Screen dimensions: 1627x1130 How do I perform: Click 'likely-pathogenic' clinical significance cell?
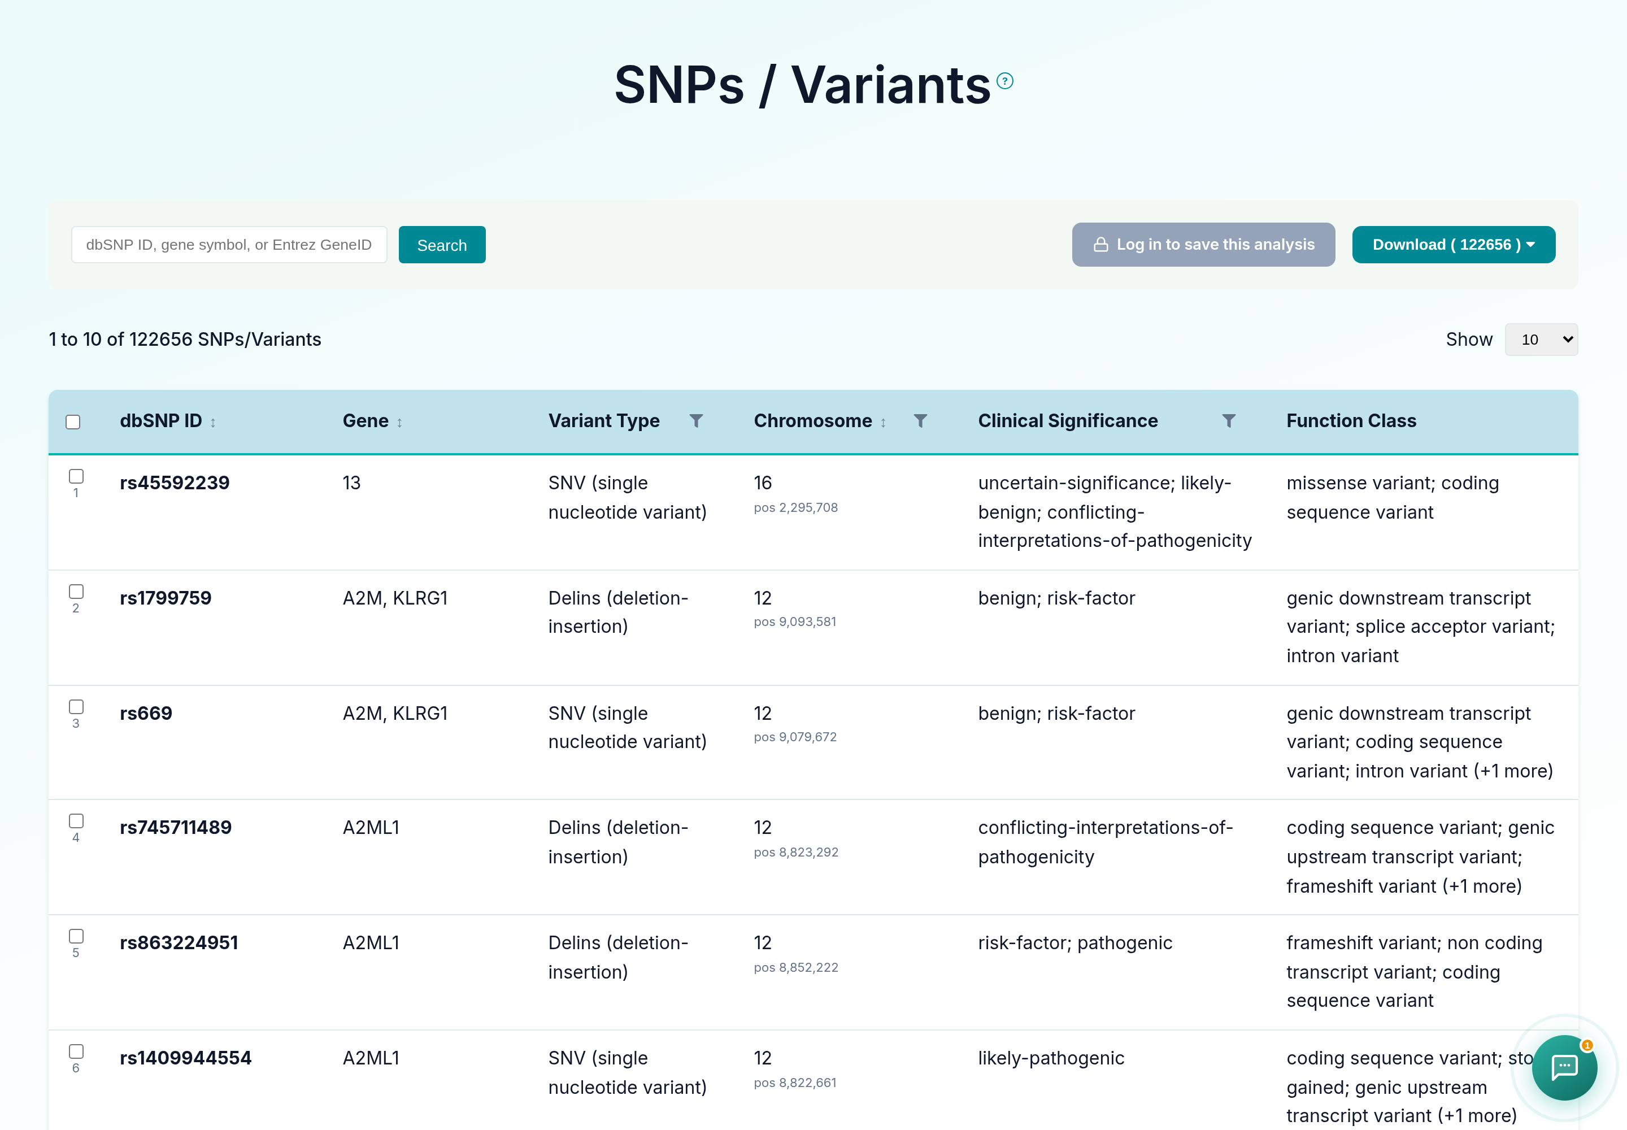coord(1051,1058)
